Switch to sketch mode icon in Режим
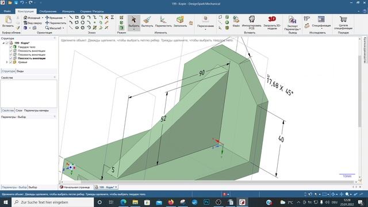This screenshot has width=368, height=207. [x=121, y=18]
